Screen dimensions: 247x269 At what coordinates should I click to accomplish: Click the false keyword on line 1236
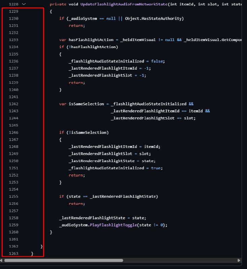tap(157, 61)
